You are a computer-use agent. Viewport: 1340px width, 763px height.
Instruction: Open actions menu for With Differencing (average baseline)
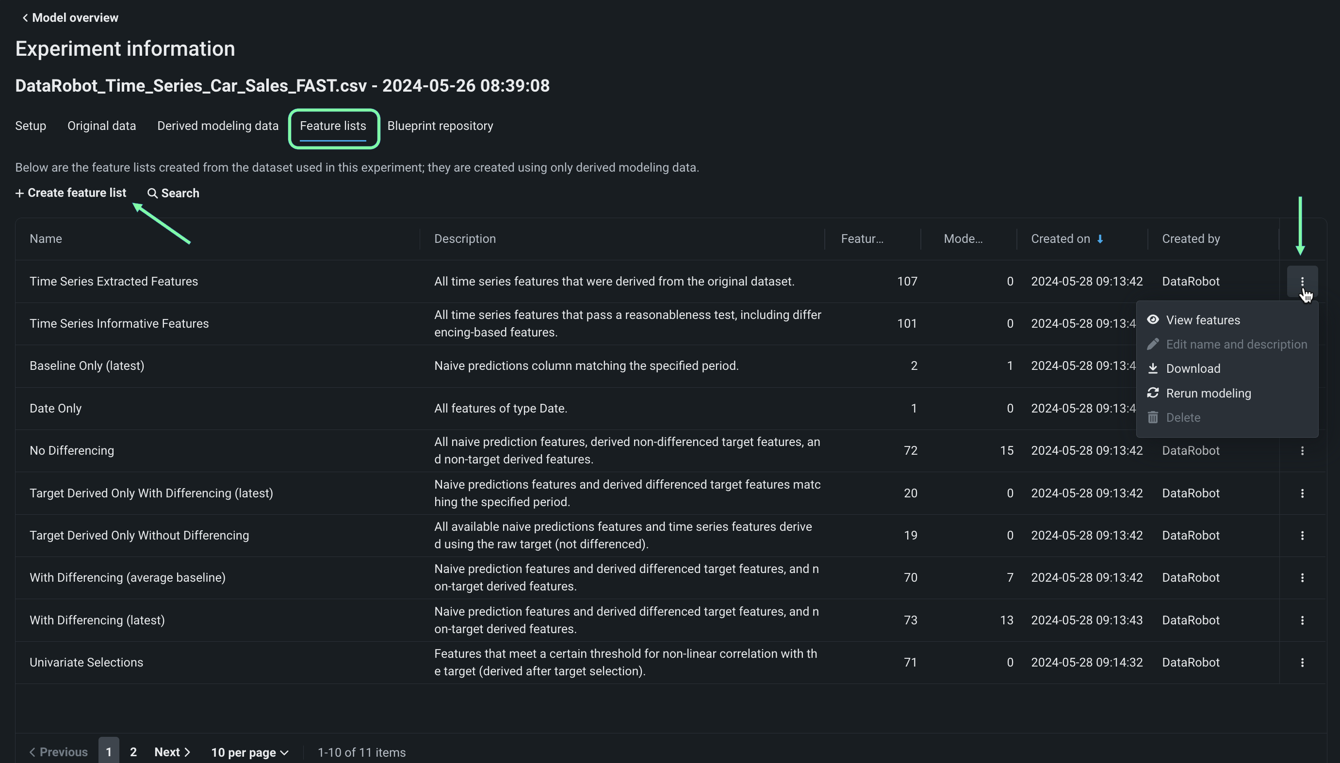[x=1302, y=577]
